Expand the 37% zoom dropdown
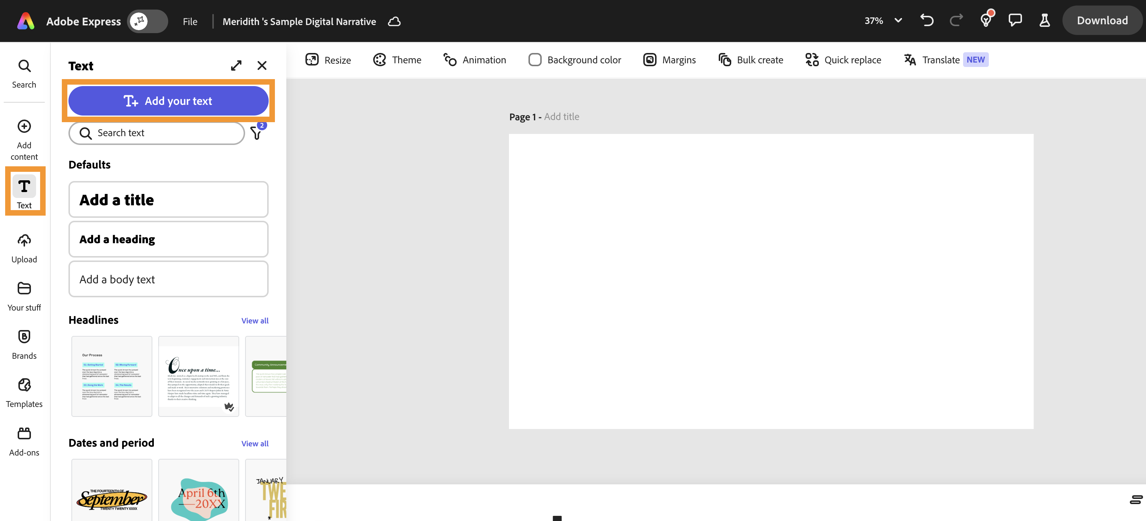 [x=898, y=21]
